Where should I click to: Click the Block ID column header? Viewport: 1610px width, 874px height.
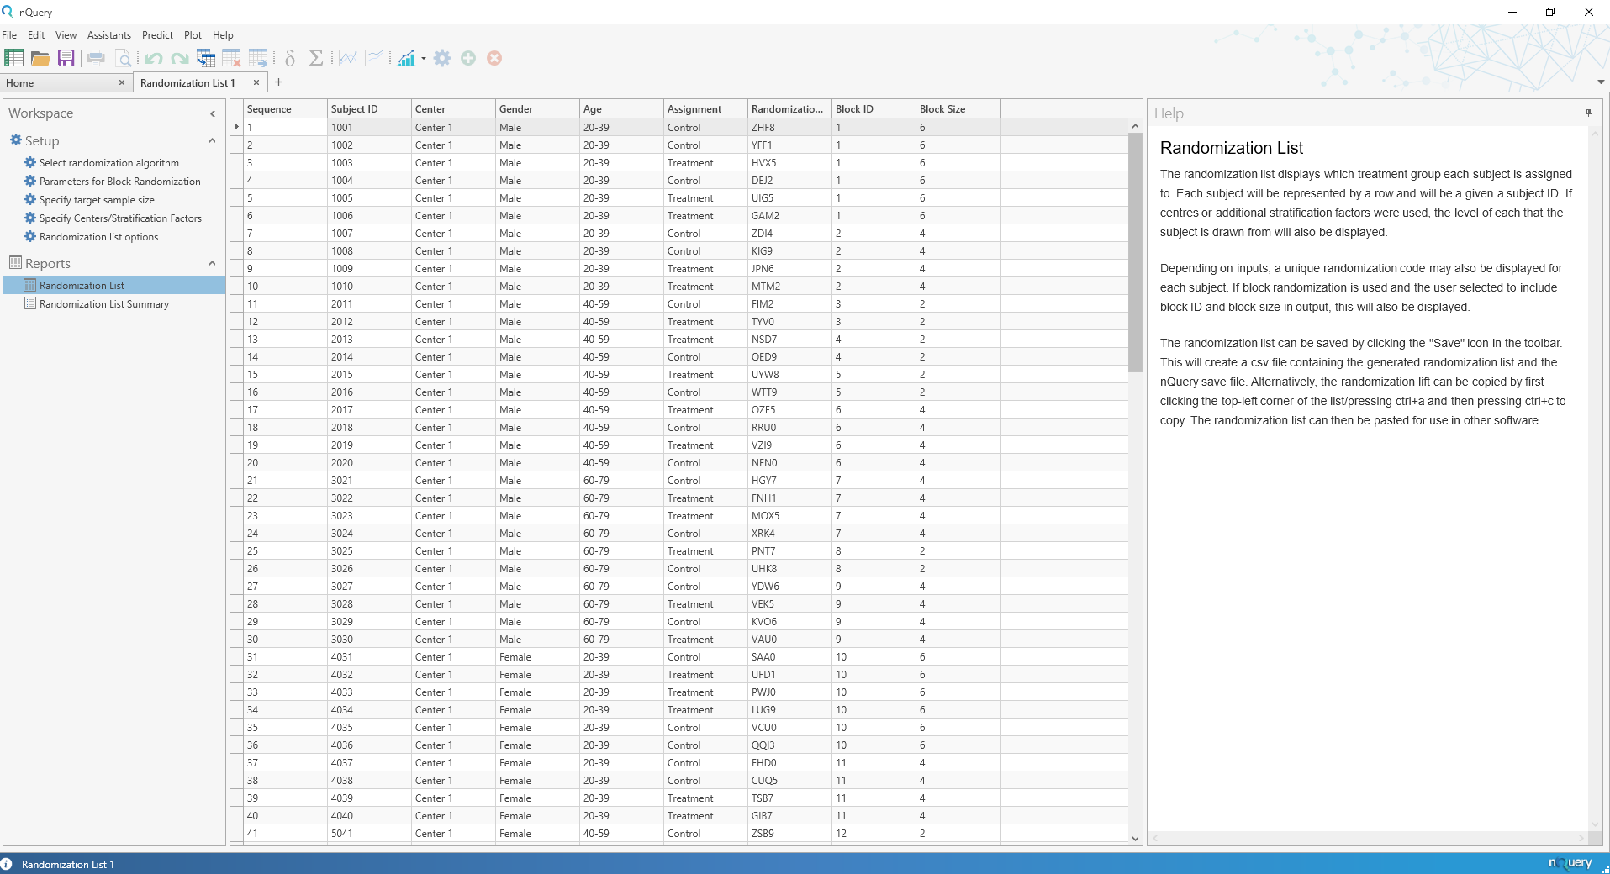coord(874,109)
